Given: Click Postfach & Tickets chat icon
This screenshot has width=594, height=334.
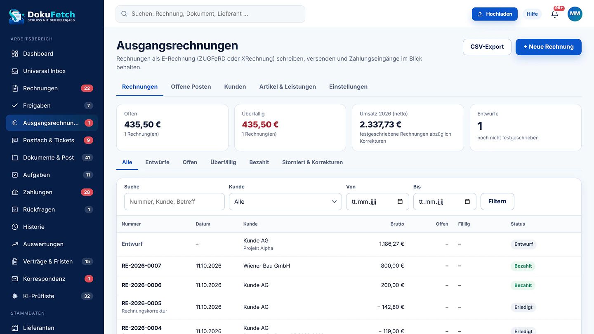Looking at the screenshot, I should (x=15, y=140).
